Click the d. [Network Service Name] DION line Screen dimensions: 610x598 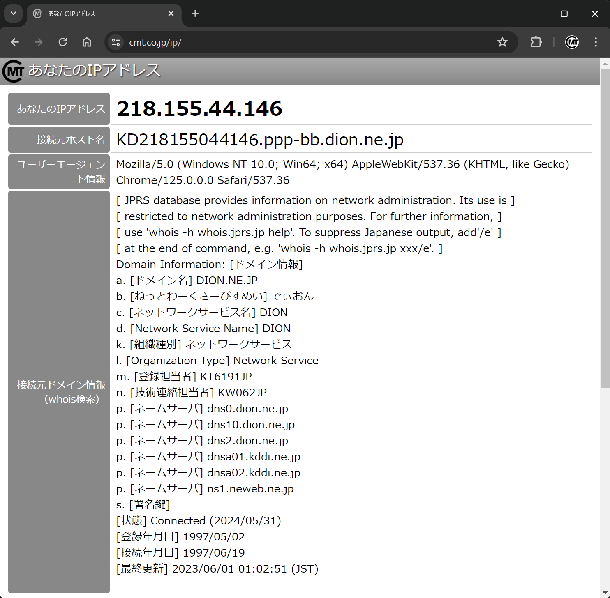(203, 329)
